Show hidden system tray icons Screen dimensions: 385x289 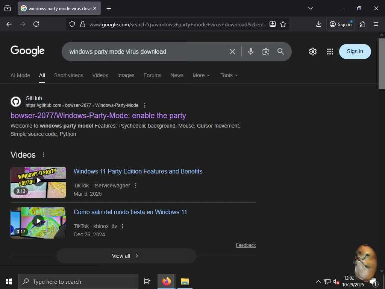click(x=318, y=281)
